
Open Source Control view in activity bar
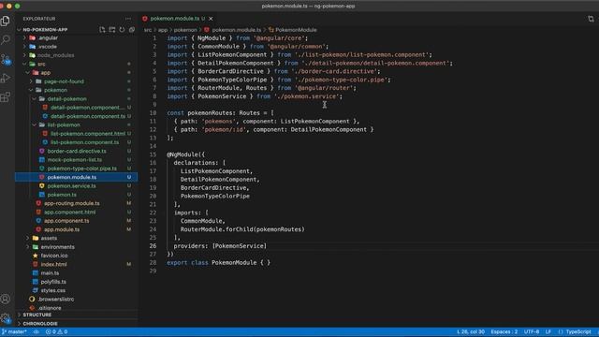tap(6, 59)
